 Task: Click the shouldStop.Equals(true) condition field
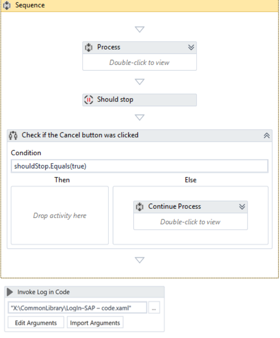(139, 166)
